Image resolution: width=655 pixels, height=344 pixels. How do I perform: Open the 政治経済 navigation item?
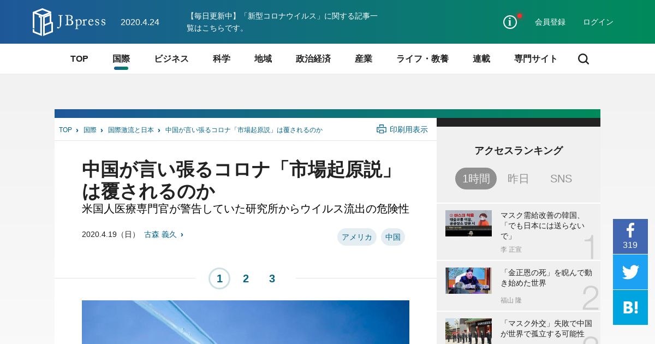point(313,59)
